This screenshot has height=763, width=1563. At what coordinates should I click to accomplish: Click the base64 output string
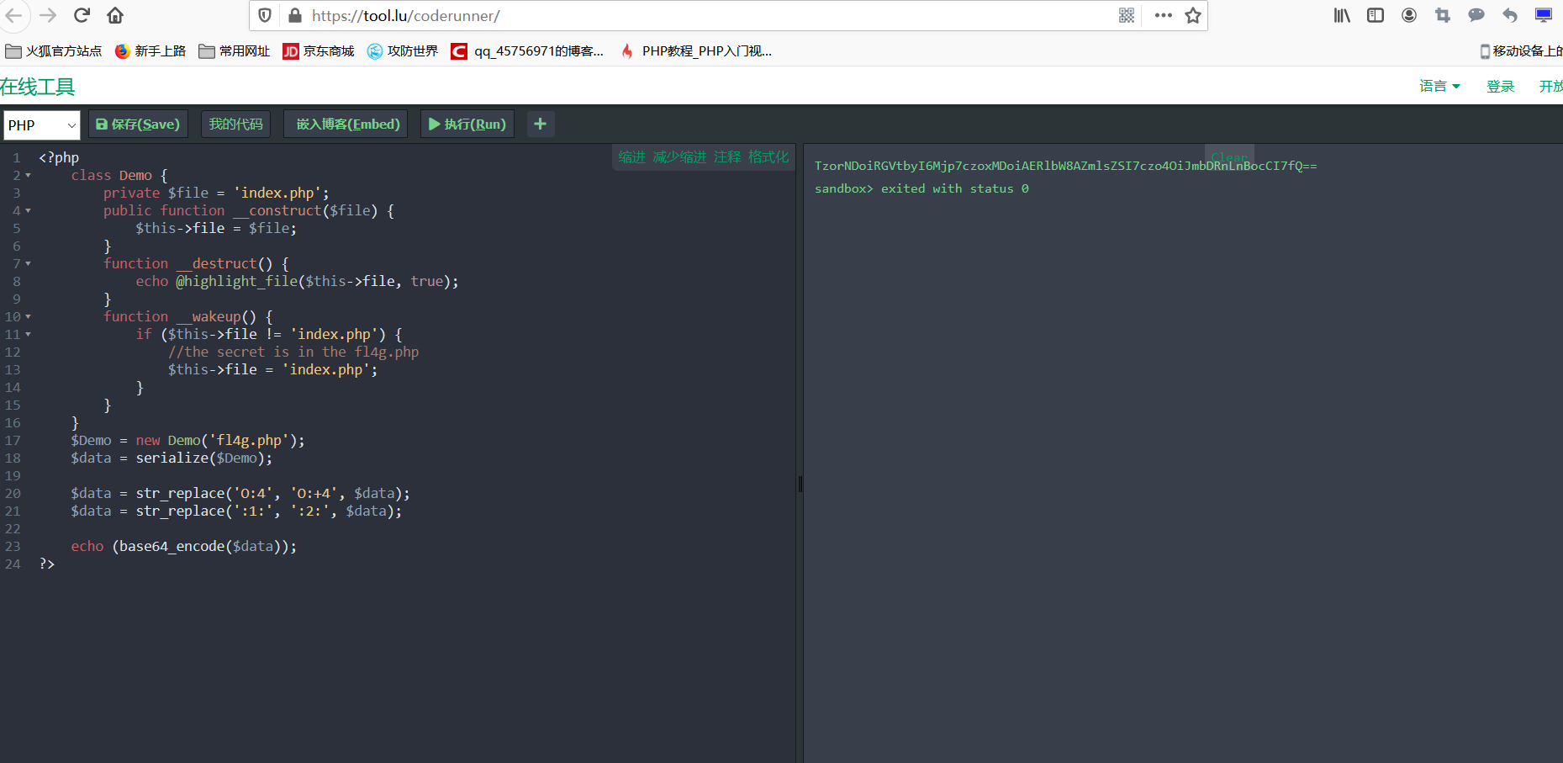(x=1065, y=166)
